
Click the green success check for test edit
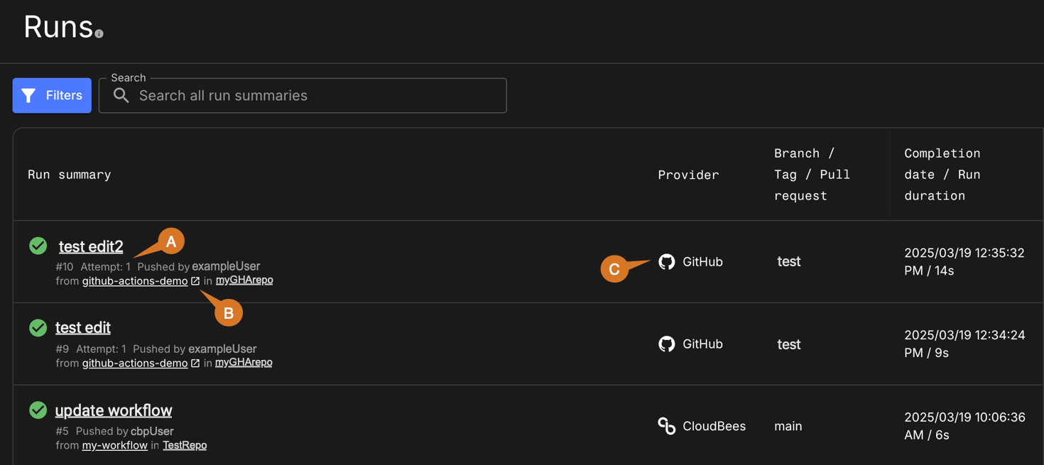pos(38,327)
